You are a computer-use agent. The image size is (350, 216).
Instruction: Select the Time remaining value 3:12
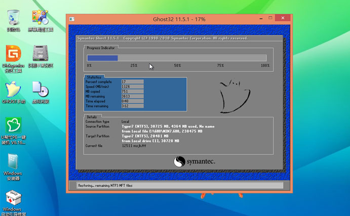pyautogui.click(x=132, y=106)
